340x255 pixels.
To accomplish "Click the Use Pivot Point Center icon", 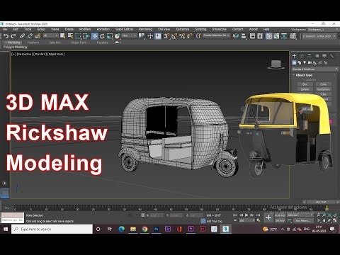I will (x=142, y=36).
